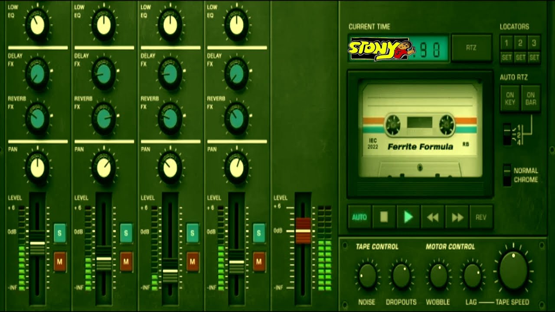Mute channel 4

(259, 262)
